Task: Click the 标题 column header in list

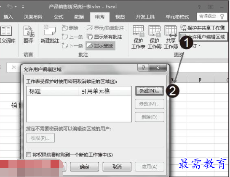Action: tap(52, 91)
